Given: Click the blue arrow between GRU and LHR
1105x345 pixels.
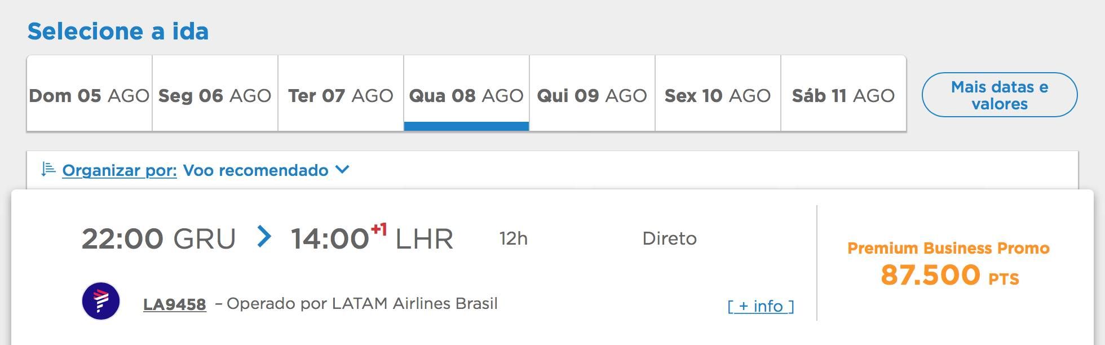Looking at the screenshot, I should point(264,237).
